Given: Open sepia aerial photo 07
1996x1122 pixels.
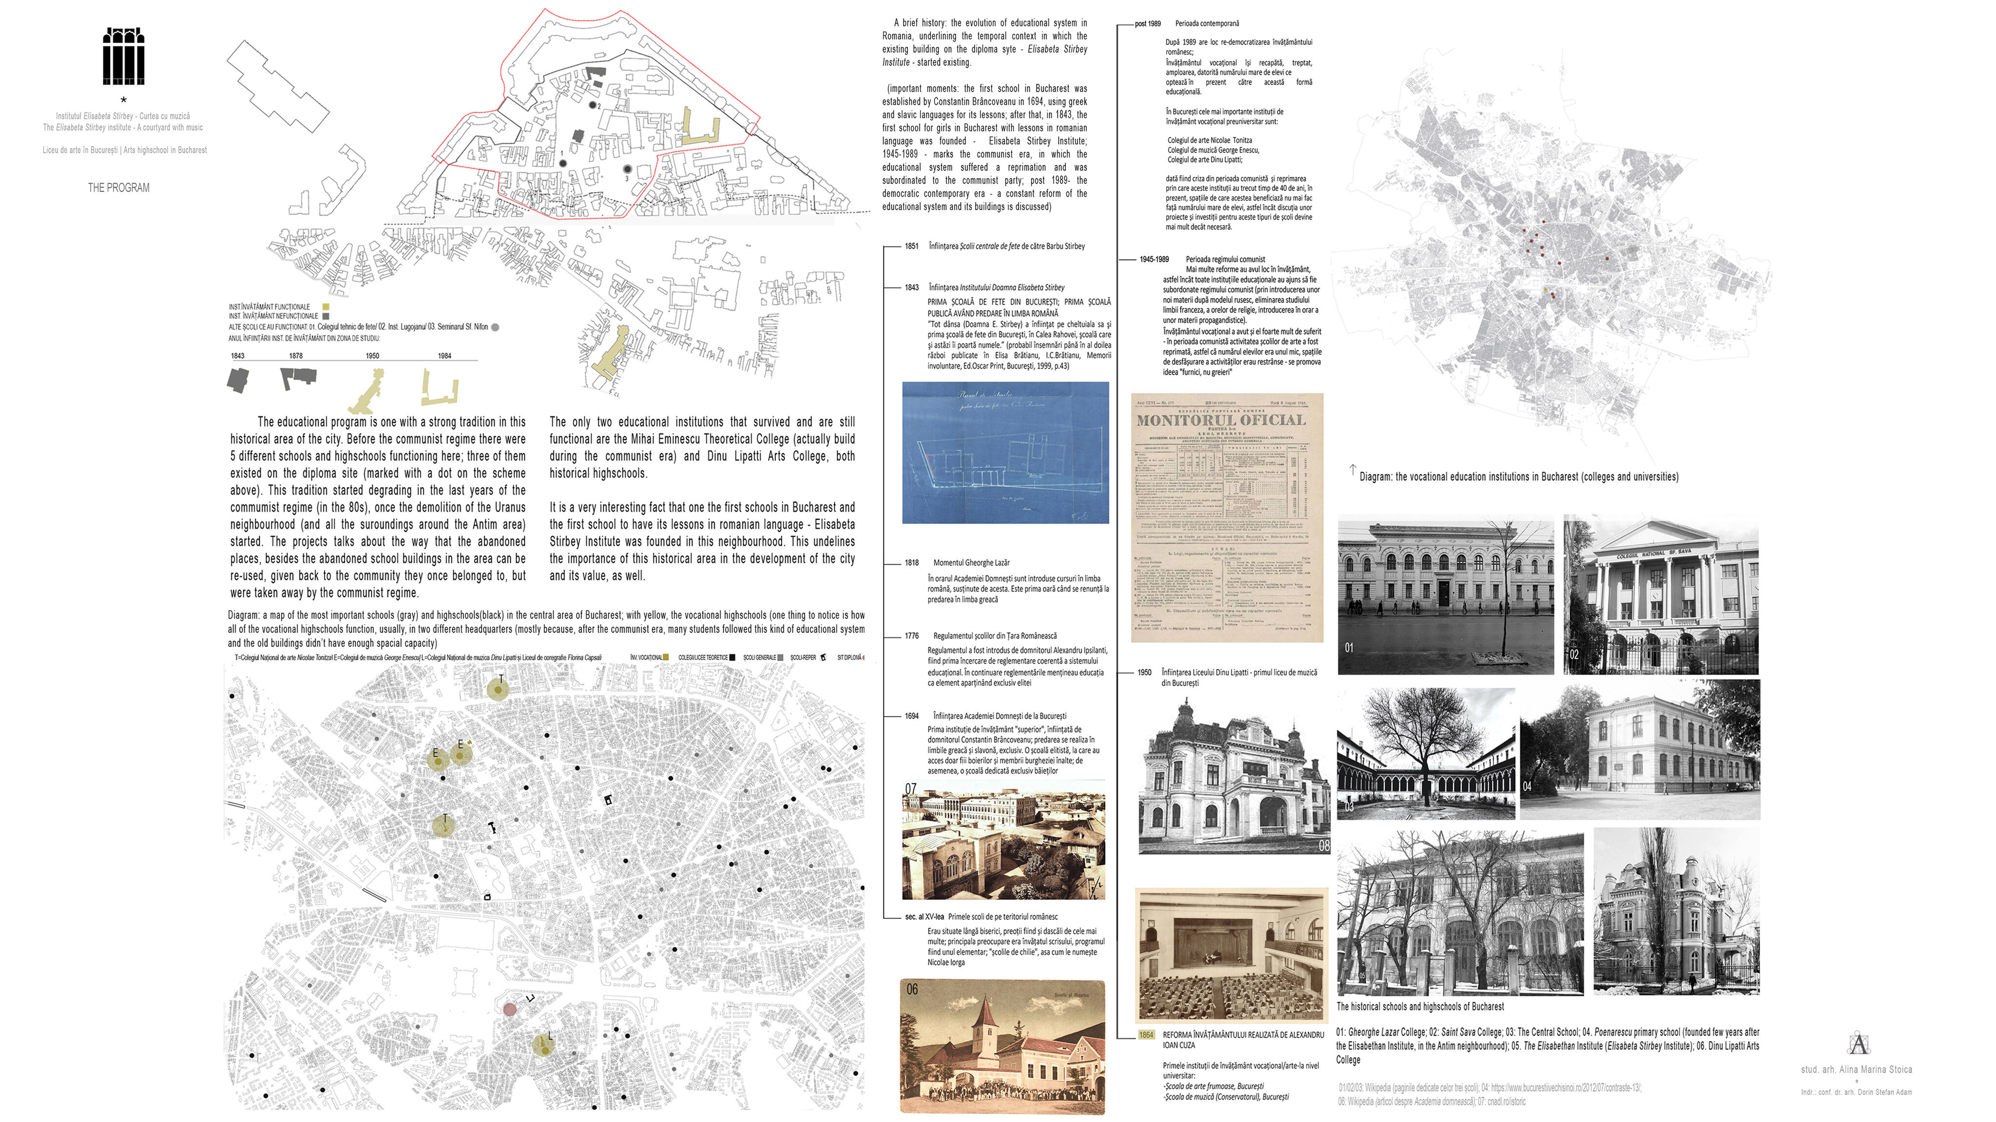Looking at the screenshot, I should 1003,841.
